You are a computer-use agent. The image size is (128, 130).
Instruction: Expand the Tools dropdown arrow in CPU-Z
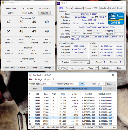point(97,68)
